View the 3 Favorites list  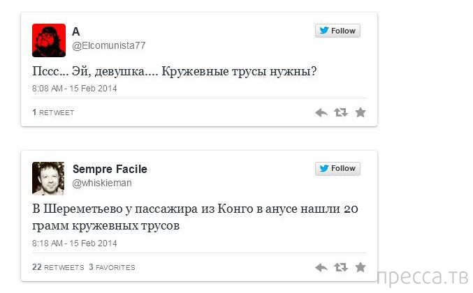click(x=112, y=267)
